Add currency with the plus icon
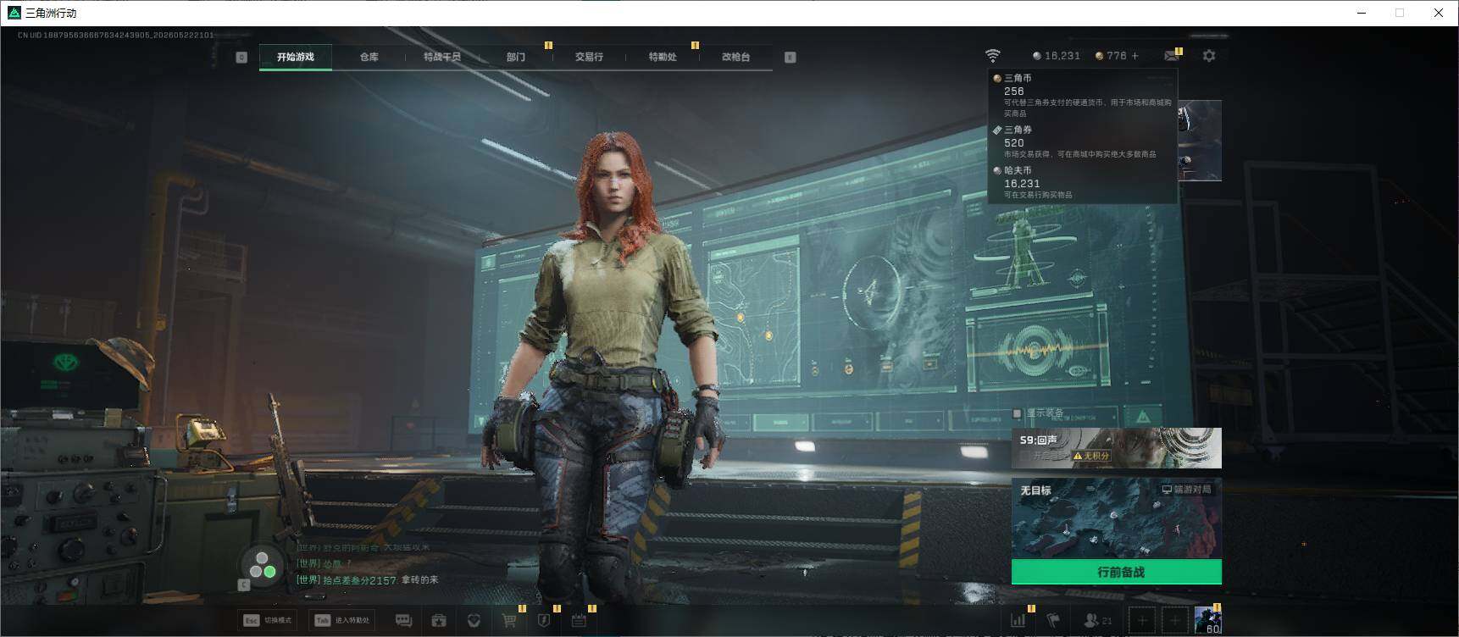This screenshot has width=1459, height=637. (1135, 56)
